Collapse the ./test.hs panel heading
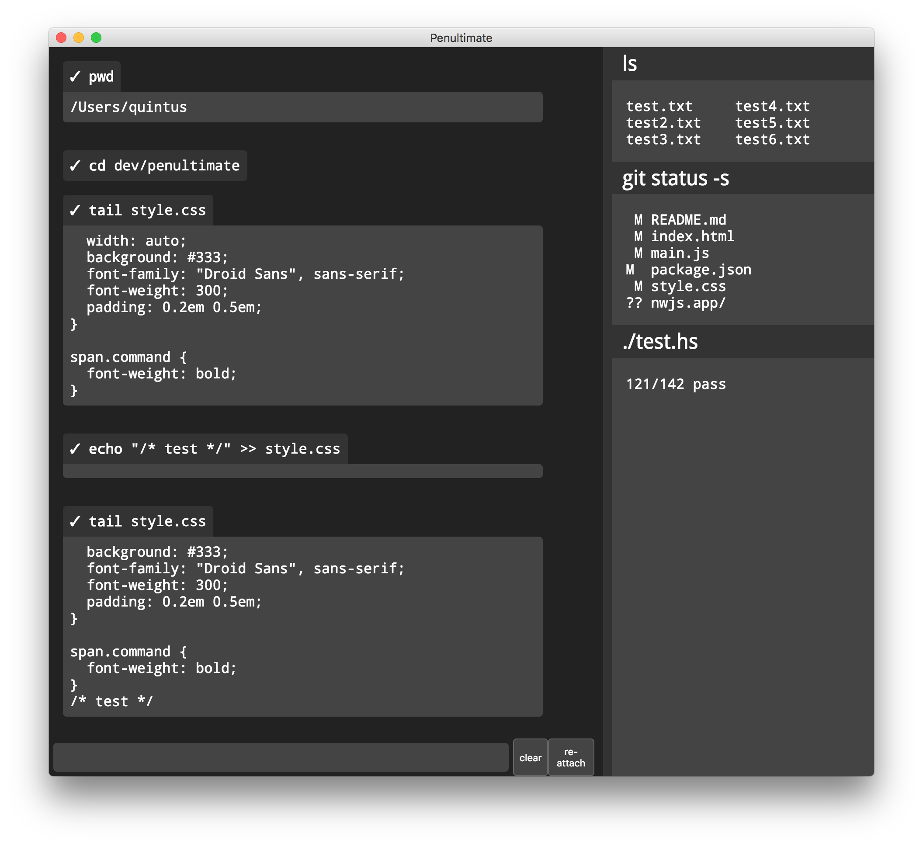923x846 pixels. [x=660, y=342]
